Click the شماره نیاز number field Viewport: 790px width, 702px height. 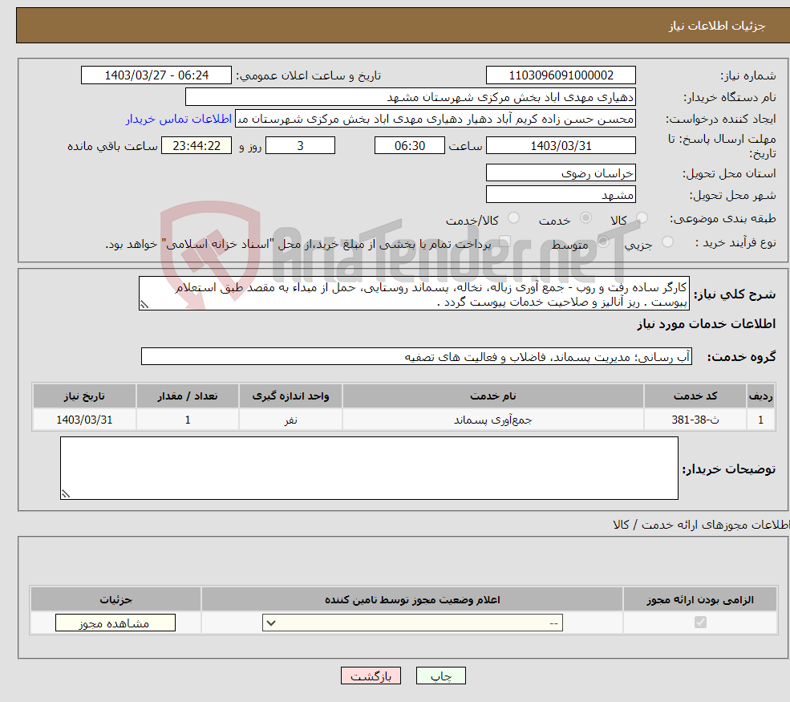(x=561, y=75)
